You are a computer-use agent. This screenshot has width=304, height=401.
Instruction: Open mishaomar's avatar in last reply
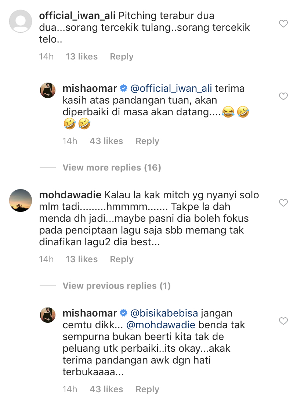pos(48,315)
